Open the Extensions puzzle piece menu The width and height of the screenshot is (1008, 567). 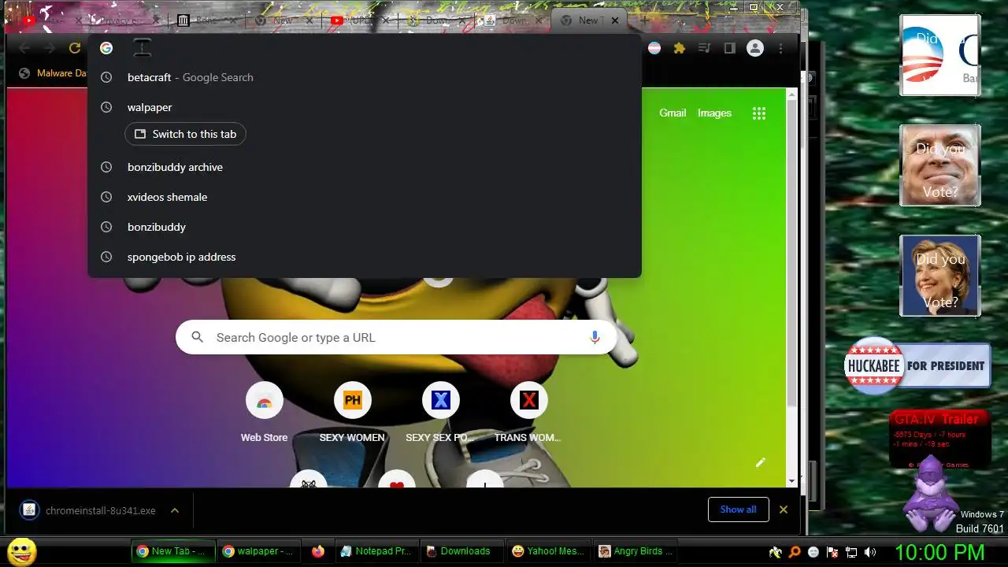680,48
